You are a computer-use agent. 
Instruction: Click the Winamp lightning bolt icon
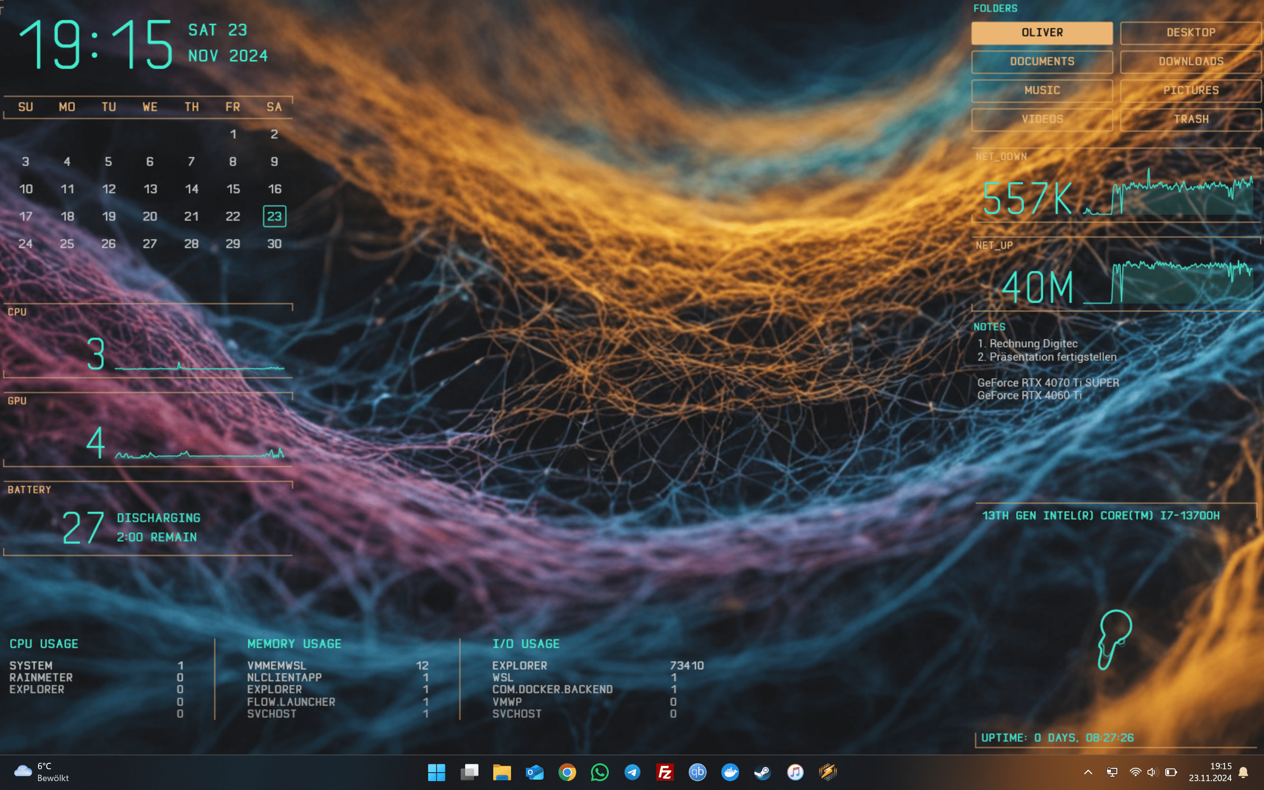828,772
